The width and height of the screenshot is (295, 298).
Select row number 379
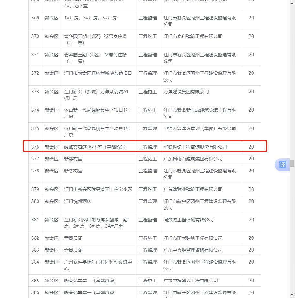(35, 189)
